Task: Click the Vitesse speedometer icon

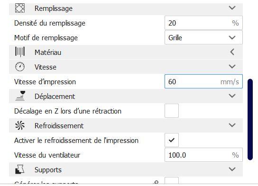Action: point(20,67)
